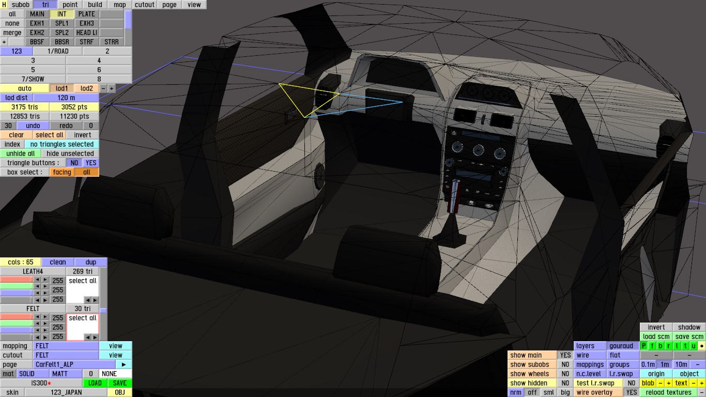Screen dimensions: 706x397
Task: Click the green LOAD button
Action: 95,383
